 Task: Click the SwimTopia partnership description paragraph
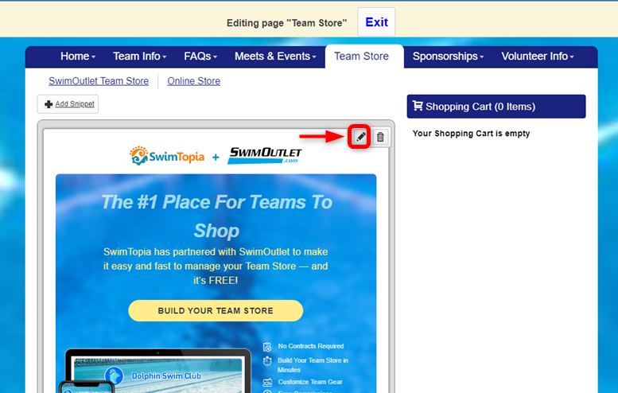(x=216, y=266)
